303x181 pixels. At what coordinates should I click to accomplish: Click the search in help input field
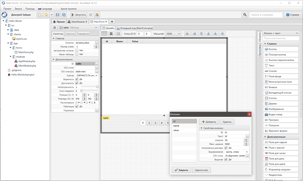click(266, 15)
